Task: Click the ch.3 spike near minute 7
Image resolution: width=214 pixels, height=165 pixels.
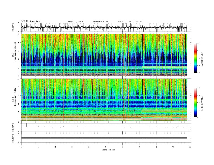Action: click(135, 125)
